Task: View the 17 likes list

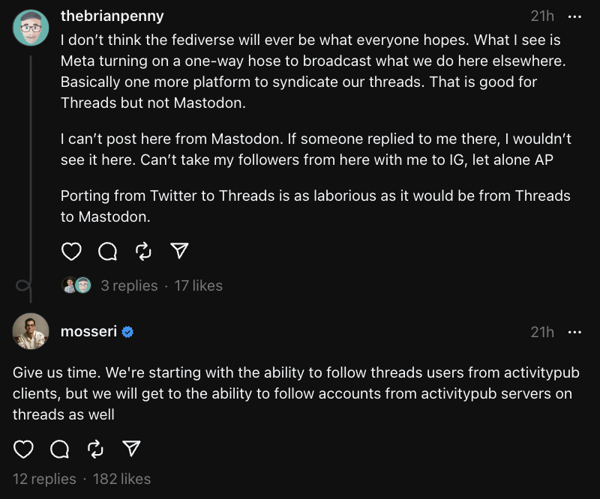Action: point(198,285)
